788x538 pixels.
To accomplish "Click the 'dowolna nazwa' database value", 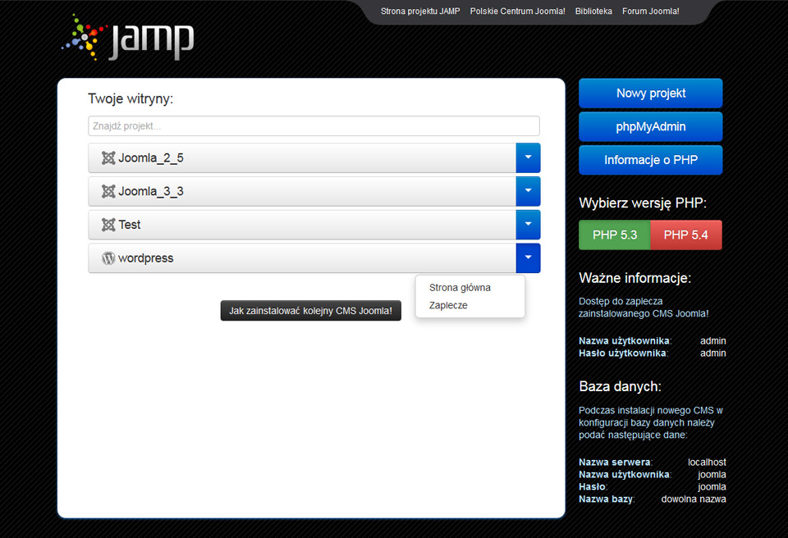I will (694, 499).
